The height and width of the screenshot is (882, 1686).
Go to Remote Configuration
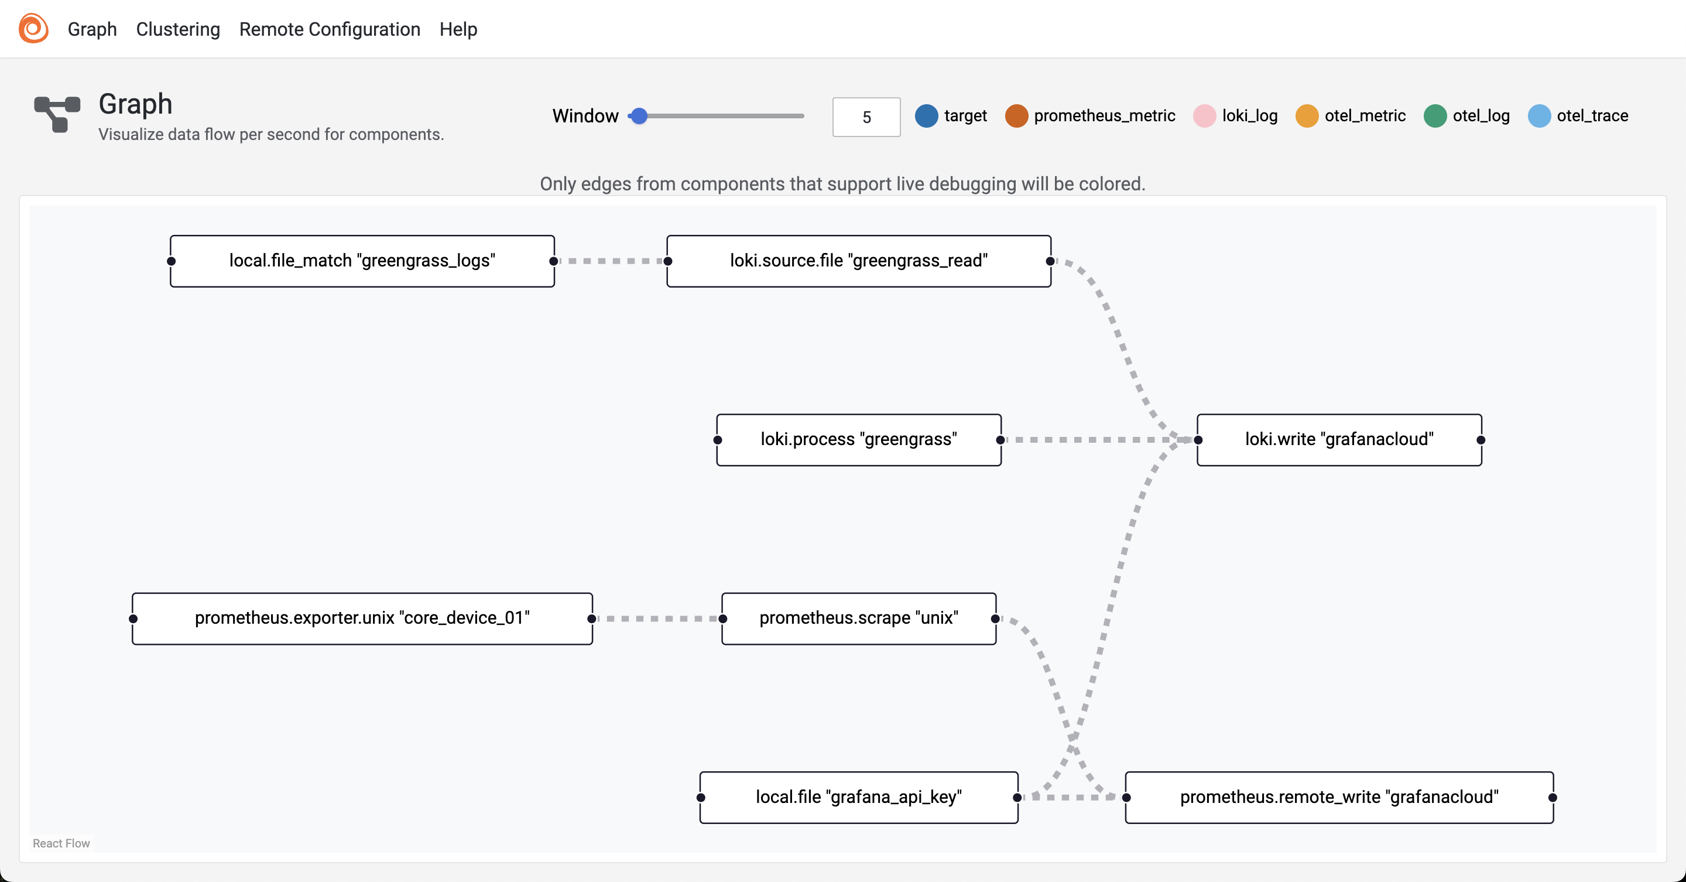tap(329, 29)
